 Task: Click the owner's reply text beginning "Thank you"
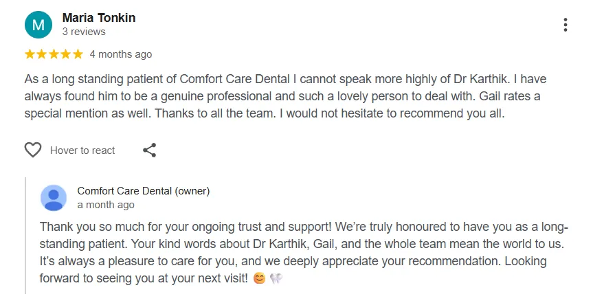coord(304,253)
